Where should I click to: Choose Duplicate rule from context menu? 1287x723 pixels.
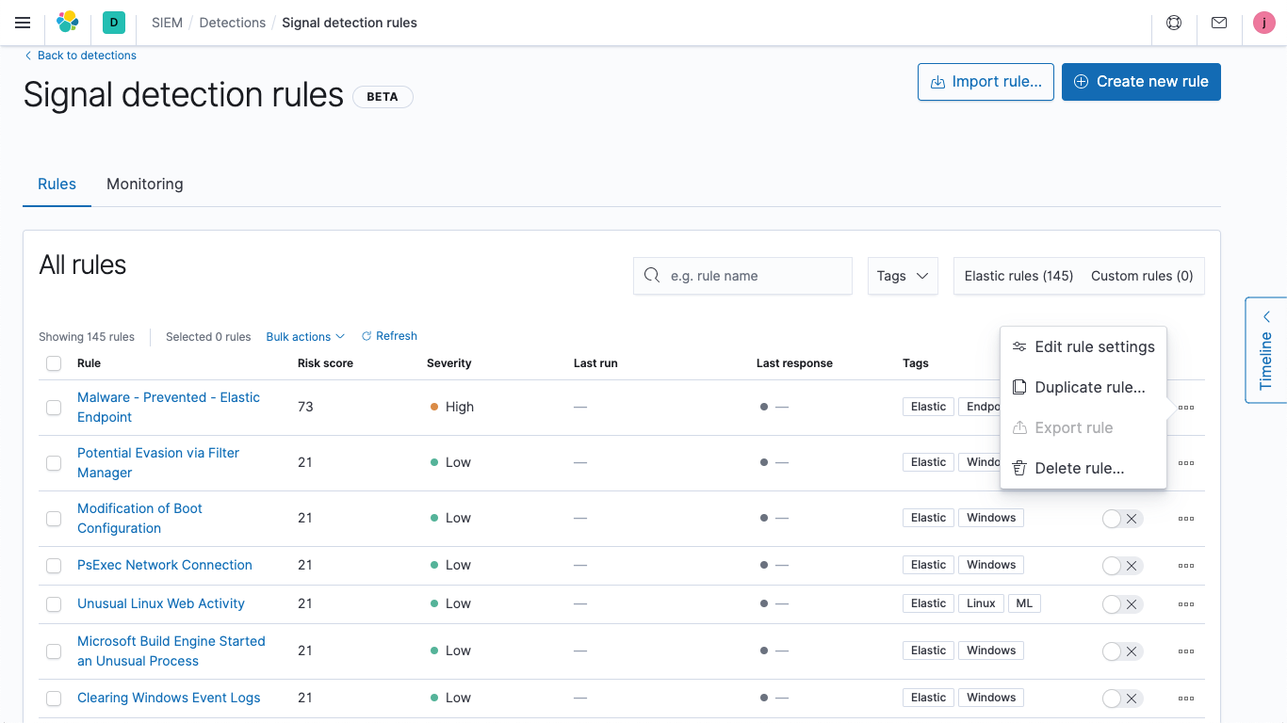click(1083, 387)
